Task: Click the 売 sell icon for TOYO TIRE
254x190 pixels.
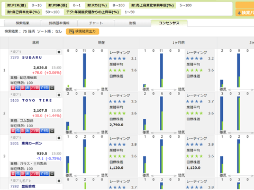Action: [18, 131]
